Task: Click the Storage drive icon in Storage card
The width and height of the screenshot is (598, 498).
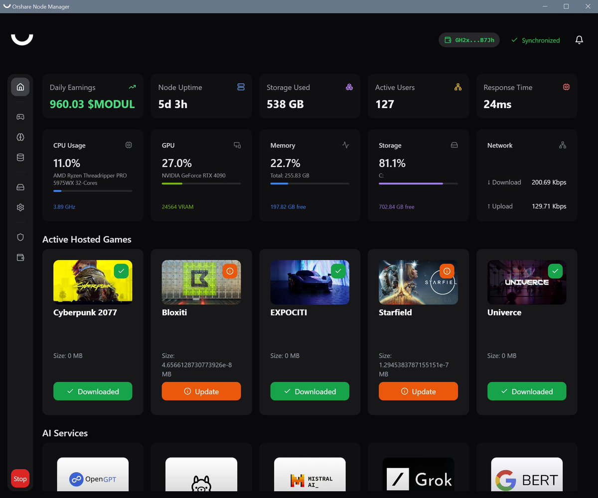Action: click(x=454, y=145)
